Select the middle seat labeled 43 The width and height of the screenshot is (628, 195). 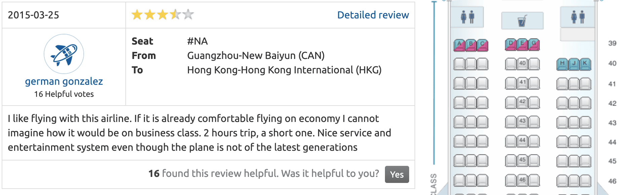pyautogui.click(x=522, y=122)
